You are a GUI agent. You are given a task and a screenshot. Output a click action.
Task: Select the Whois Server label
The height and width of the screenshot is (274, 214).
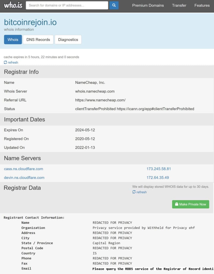click(x=16, y=91)
